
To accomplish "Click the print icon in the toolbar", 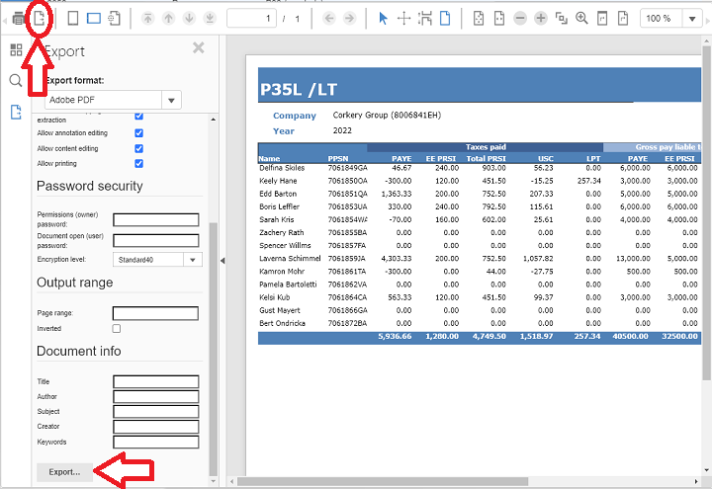I will 17,19.
